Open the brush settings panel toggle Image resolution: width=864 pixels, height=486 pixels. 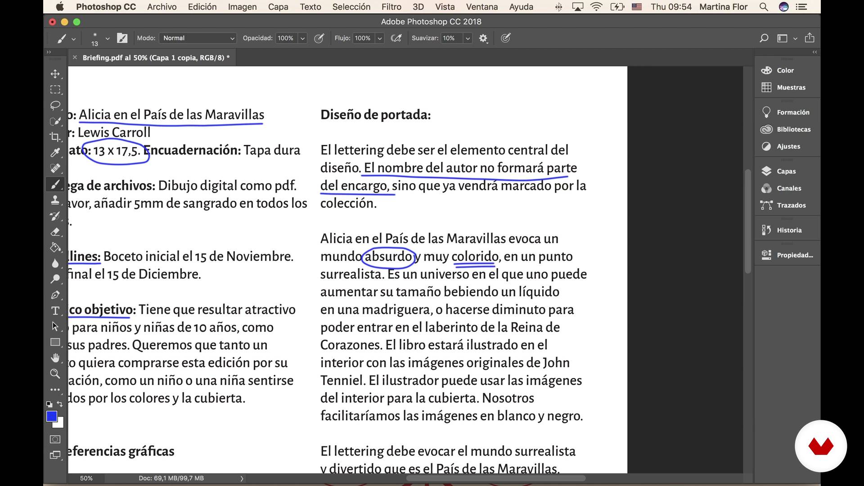[122, 38]
